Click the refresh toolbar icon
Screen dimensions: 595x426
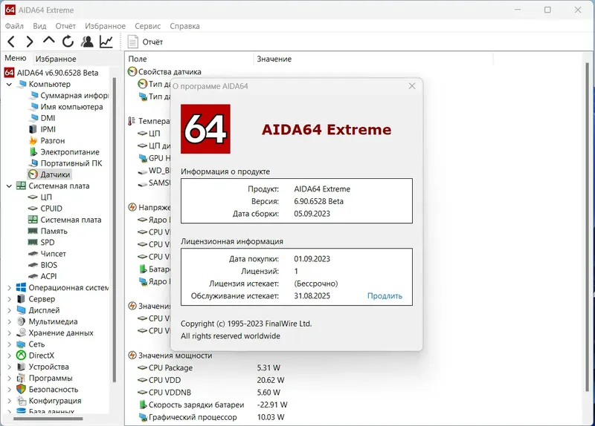[68, 42]
